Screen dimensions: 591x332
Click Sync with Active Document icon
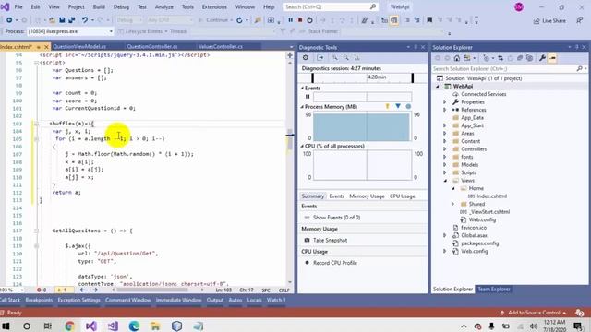pyautogui.click(x=501, y=58)
